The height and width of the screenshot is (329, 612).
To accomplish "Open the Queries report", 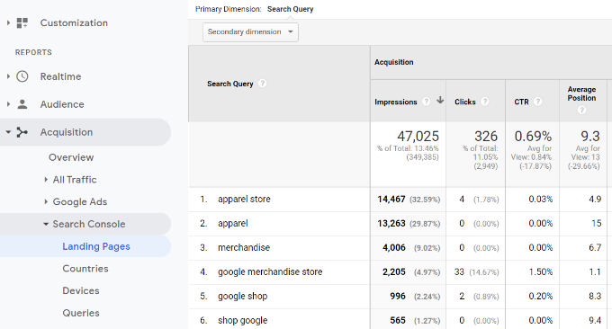I will coord(81,313).
